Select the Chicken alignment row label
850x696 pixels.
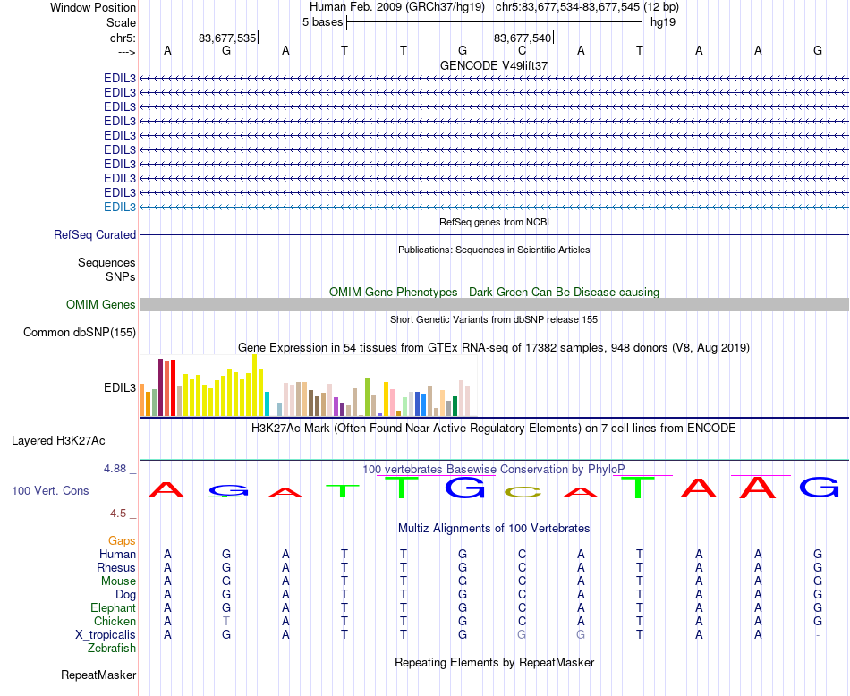[115, 621]
